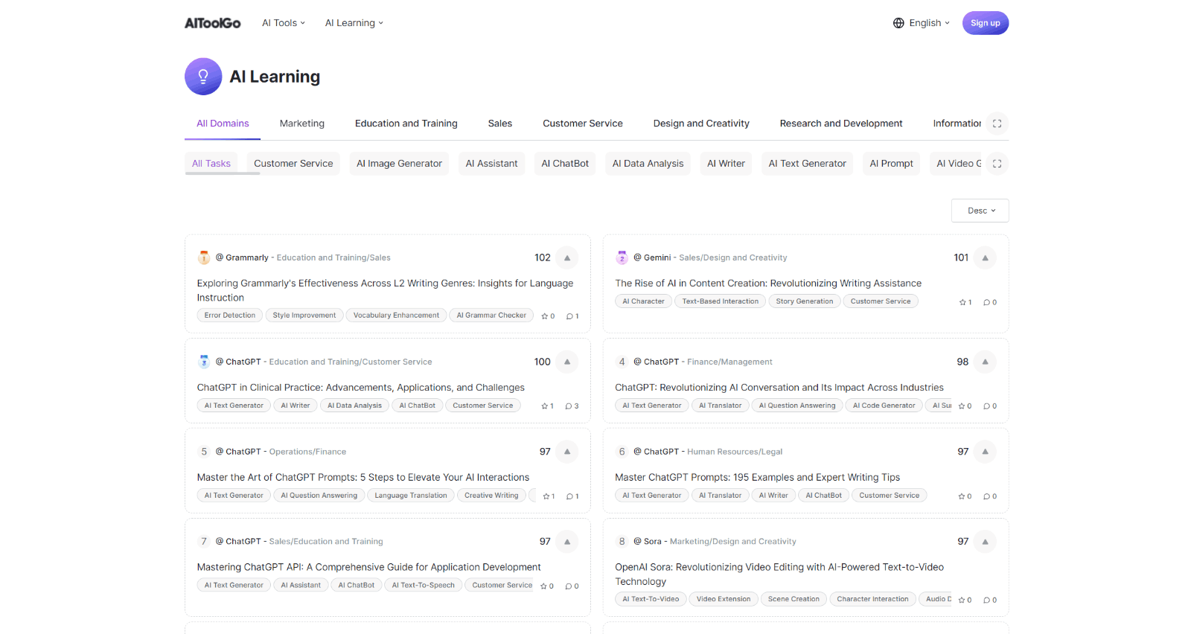Viewport: 1191px width, 634px height.
Task: Click the Sign up button
Action: pyautogui.click(x=985, y=23)
